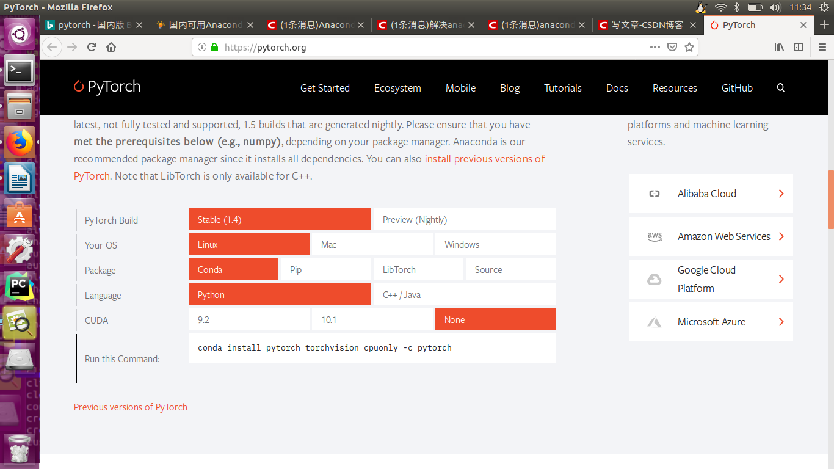Viewport: 834px width, 469px height.
Task: Select CUDA version 10.1
Action: click(x=372, y=319)
